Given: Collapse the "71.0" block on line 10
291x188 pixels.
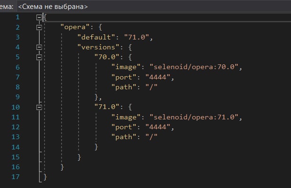Looking at the screenshot, I should (x=39, y=107).
